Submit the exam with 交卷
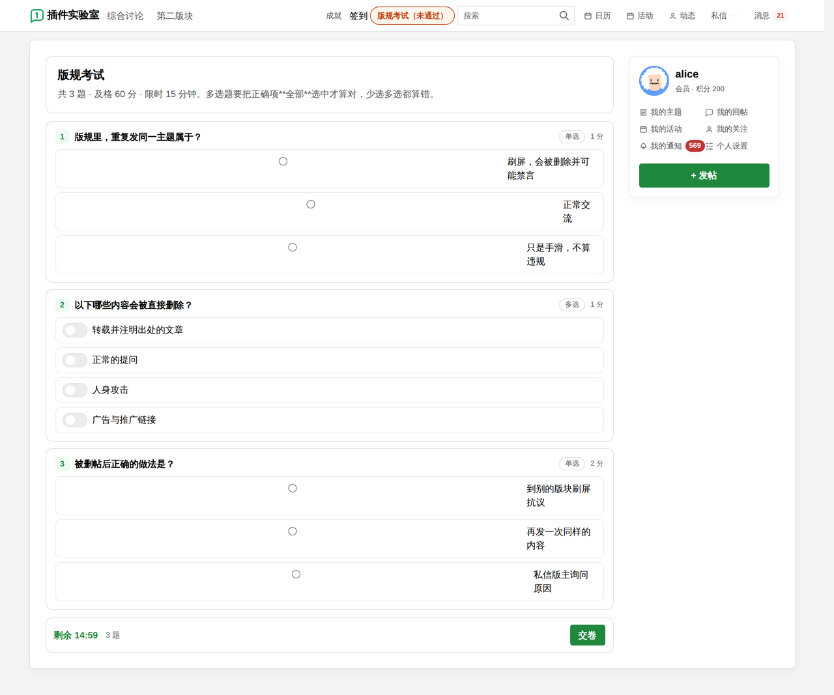Image resolution: width=834 pixels, height=695 pixels. click(x=588, y=635)
